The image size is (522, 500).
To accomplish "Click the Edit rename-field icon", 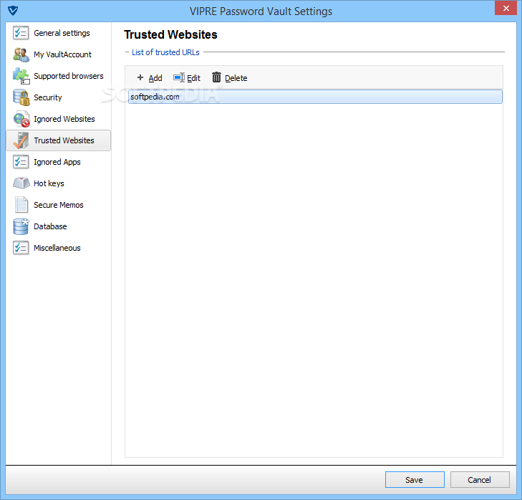I will tap(179, 77).
